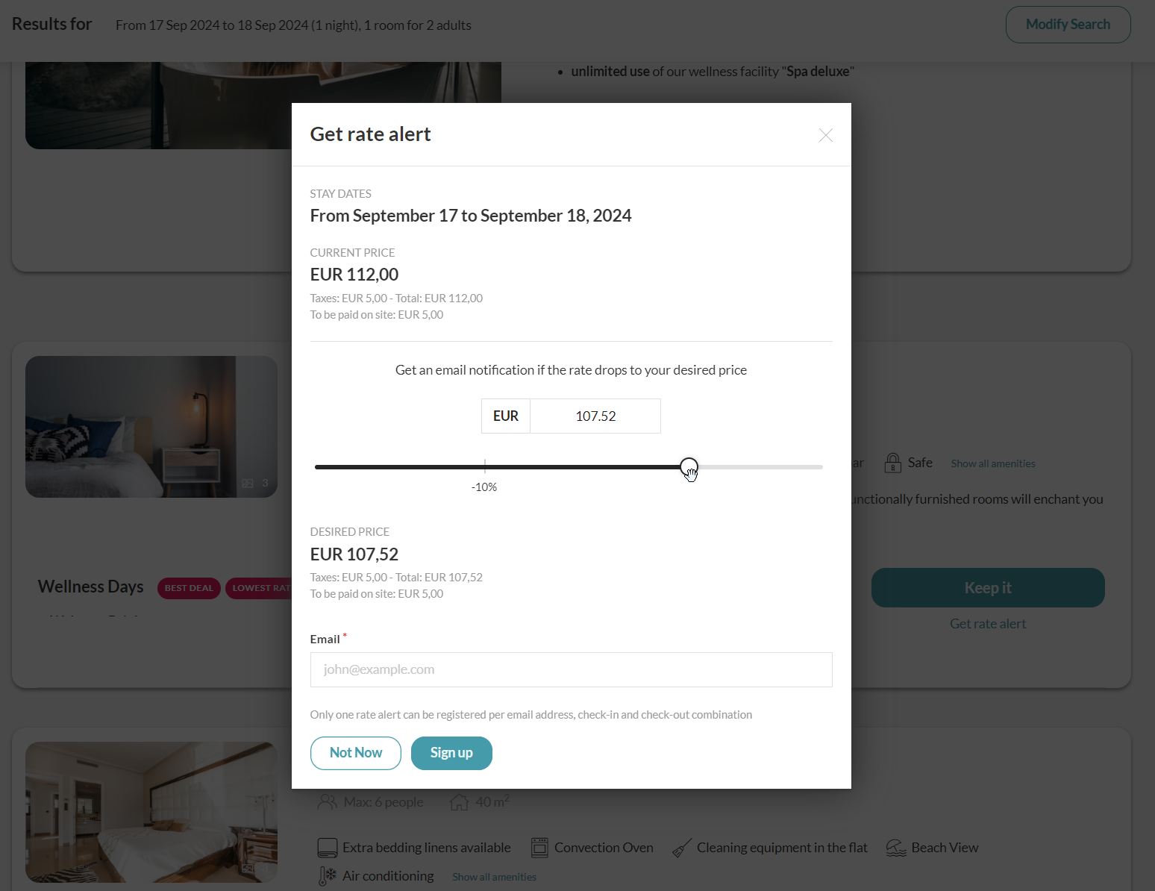Click the extra bedding linens icon
The image size is (1155, 891).
coord(328,848)
